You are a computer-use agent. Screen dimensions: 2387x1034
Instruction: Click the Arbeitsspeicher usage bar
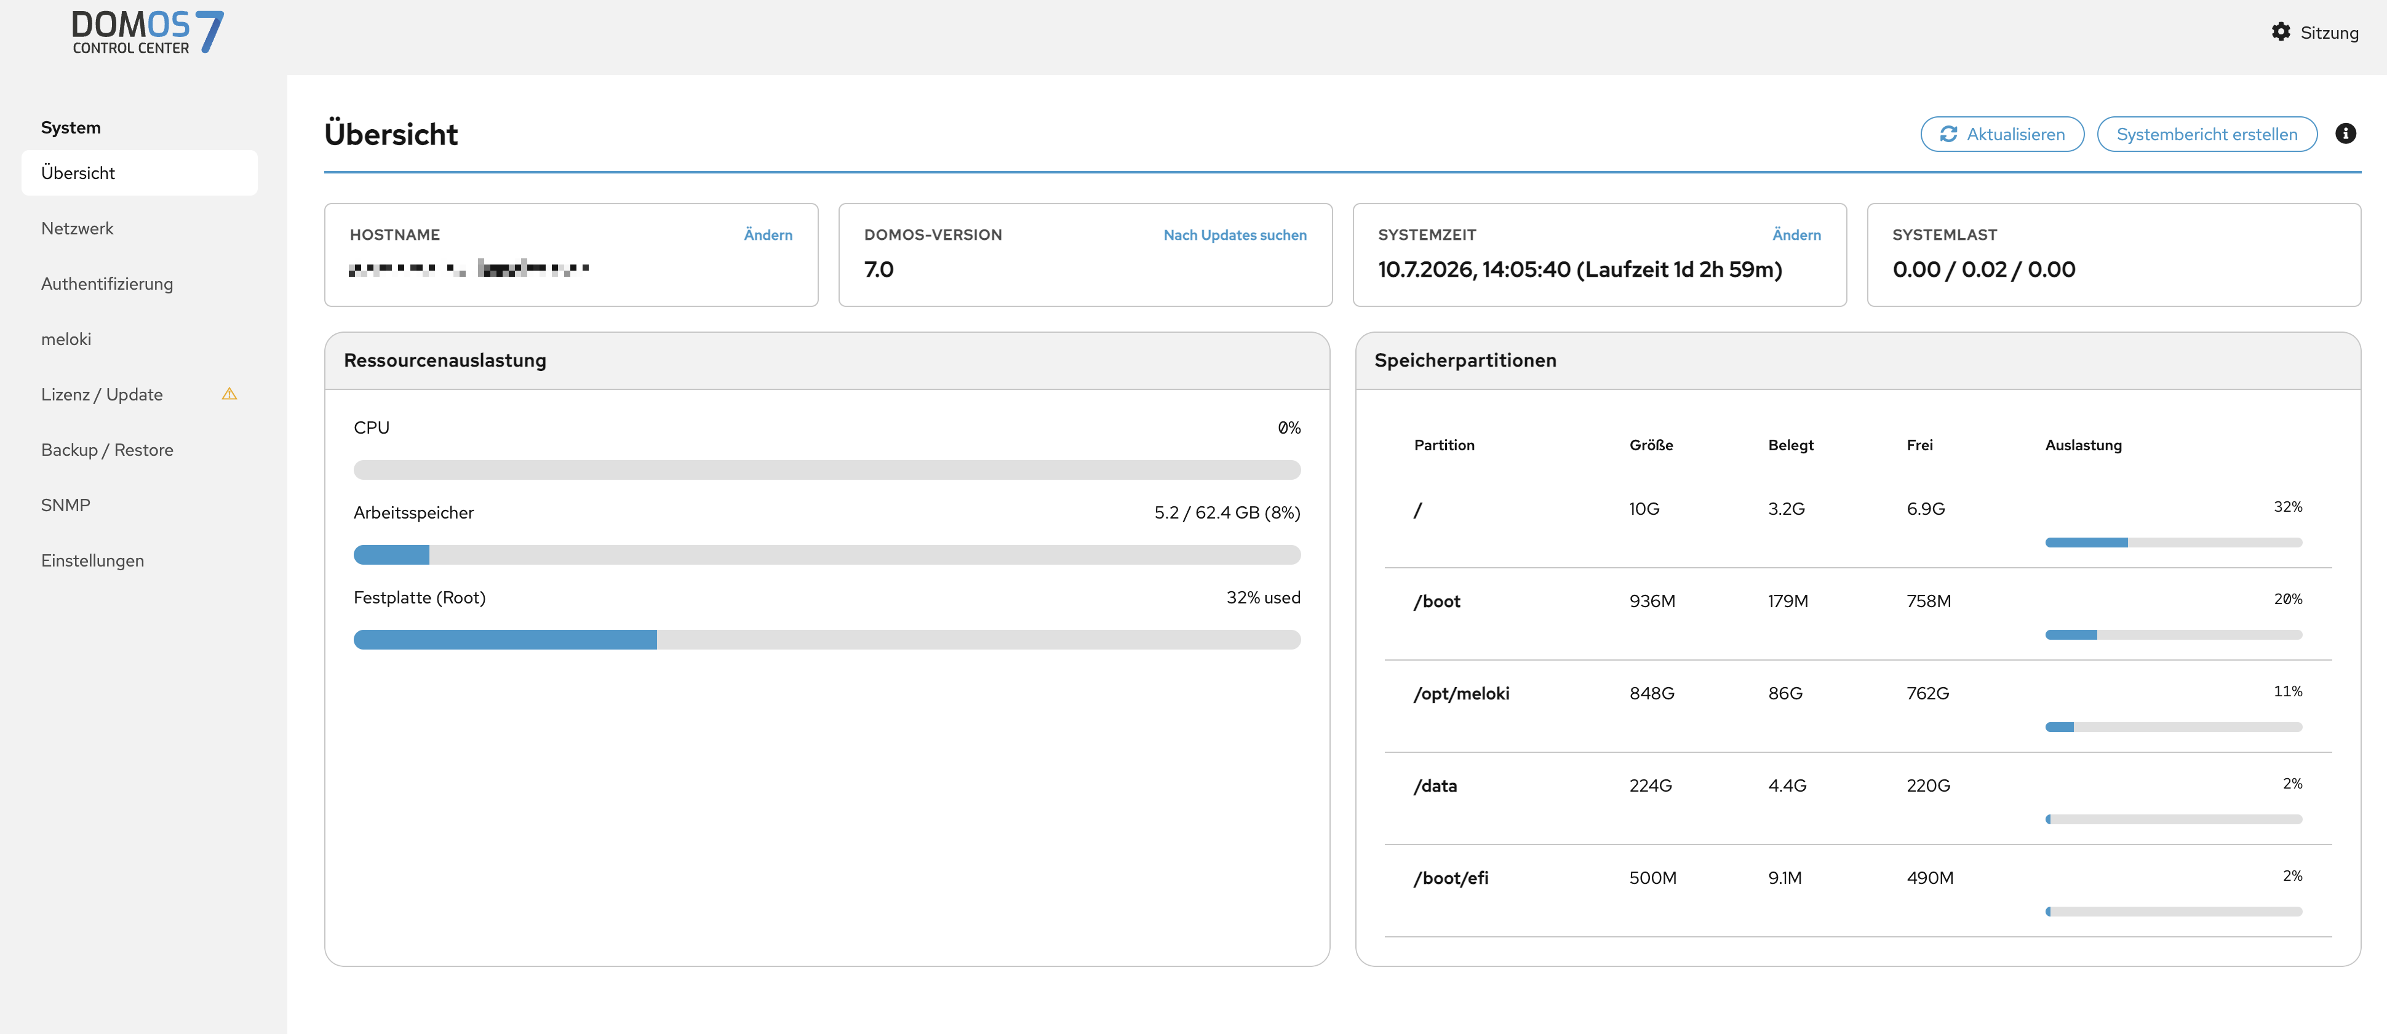827,555
